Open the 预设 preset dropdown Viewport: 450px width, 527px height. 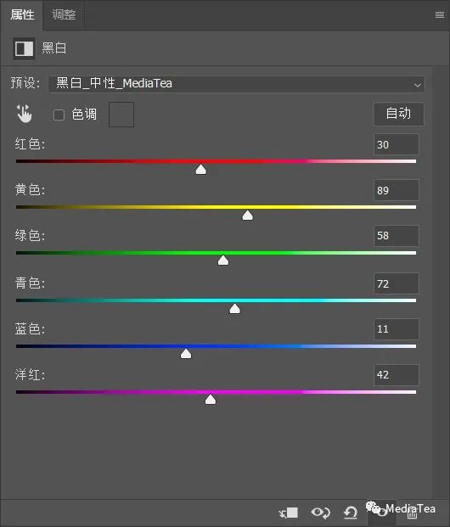(236, 84)
